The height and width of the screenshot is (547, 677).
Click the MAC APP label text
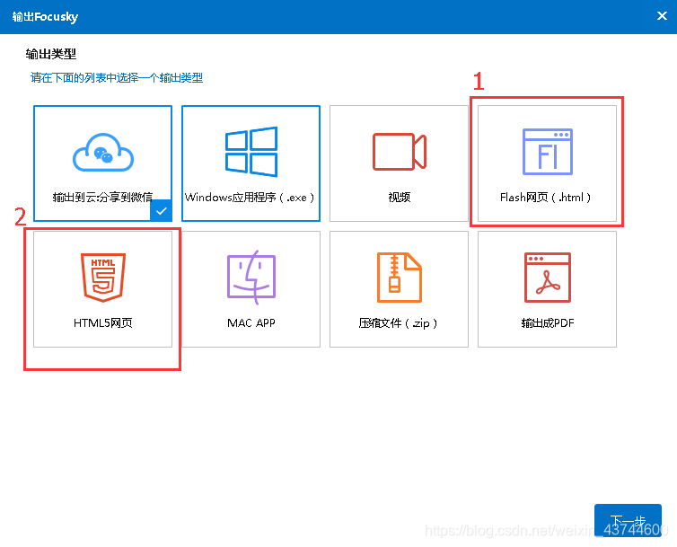[x=251, y=322]
